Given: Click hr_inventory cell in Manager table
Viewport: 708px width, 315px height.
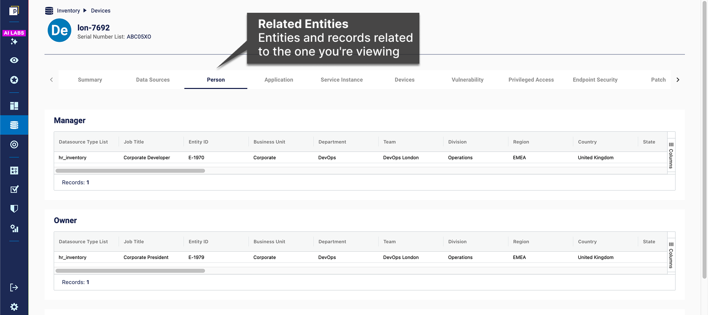Looking at the screenshot, I should click(x=73, y=158).
